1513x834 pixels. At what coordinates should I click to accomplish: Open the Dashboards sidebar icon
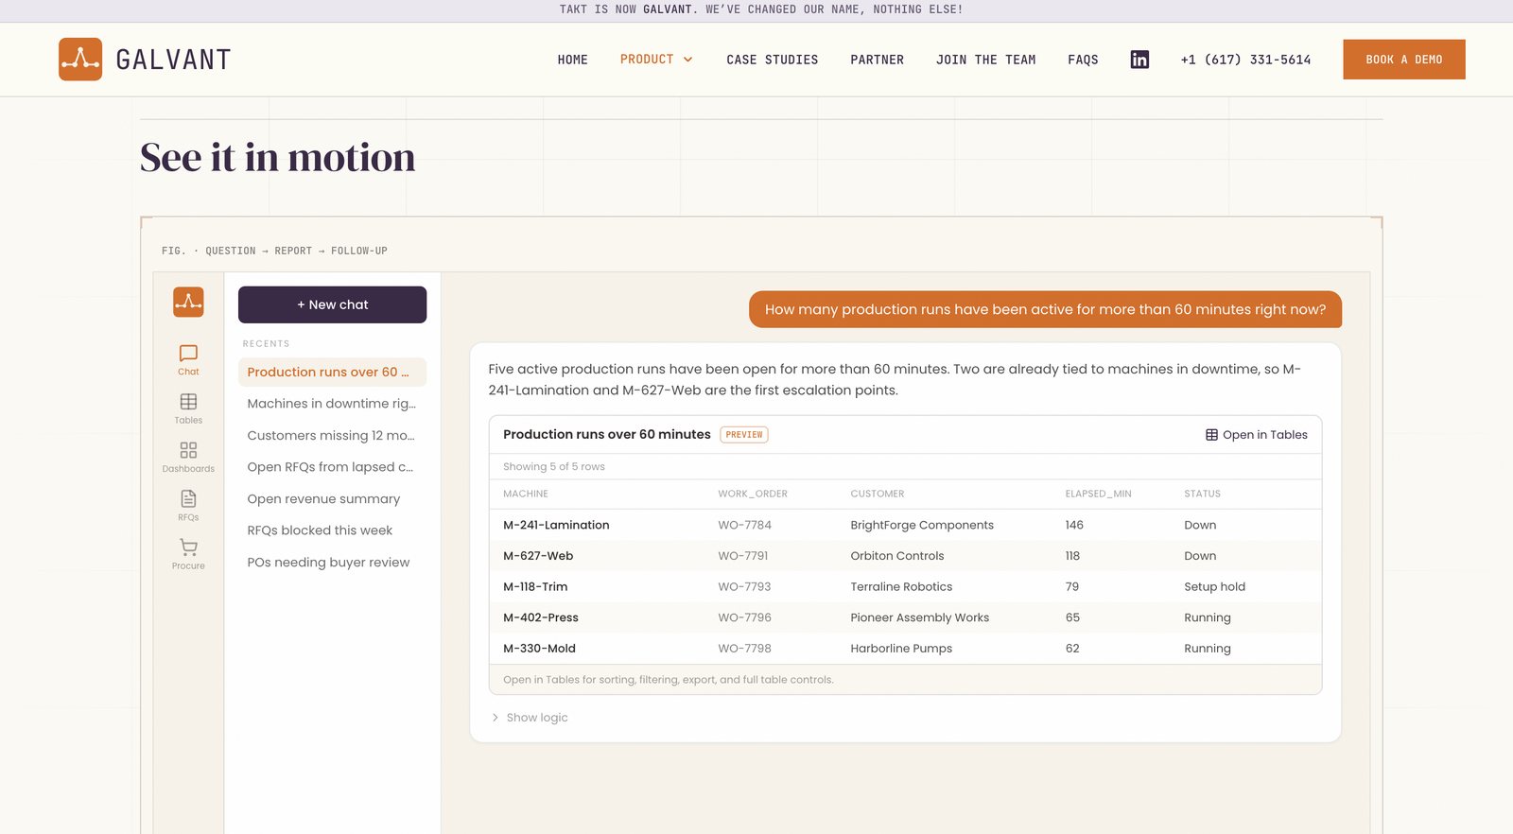pos(188,457)
